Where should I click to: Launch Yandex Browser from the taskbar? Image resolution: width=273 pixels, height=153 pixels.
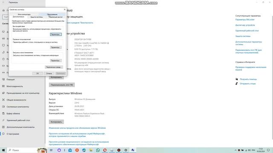coord(77,150)
